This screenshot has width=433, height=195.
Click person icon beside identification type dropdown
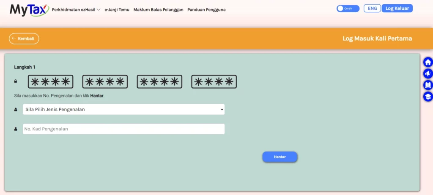click(x=16, y=110)
